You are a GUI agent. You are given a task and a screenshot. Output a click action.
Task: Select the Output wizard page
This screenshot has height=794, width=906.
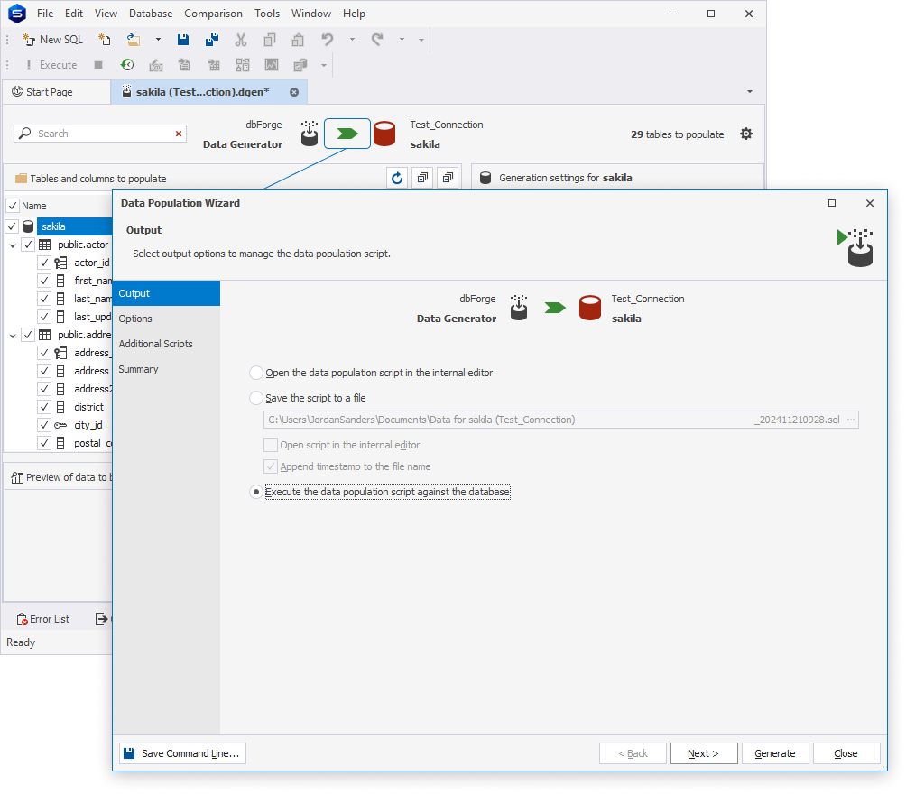[x=166, y=293]
